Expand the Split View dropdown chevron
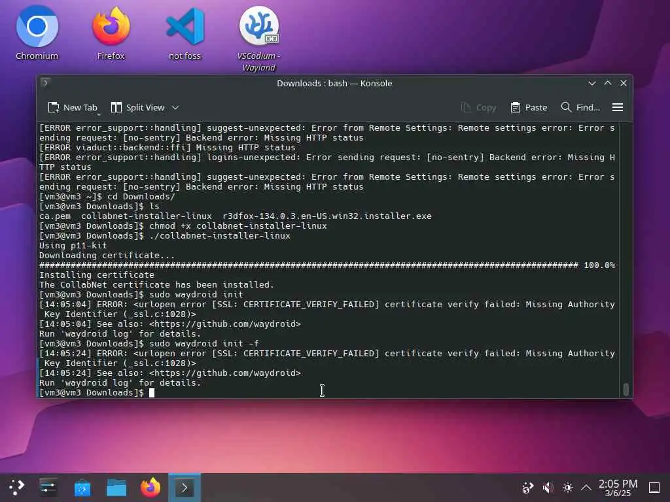 click(x=175, y=108)
